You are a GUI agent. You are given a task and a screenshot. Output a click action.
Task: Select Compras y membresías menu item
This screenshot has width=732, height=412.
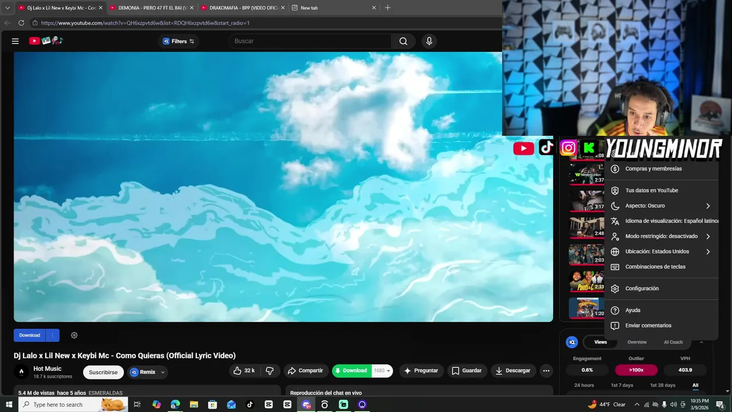pos(662,169)
